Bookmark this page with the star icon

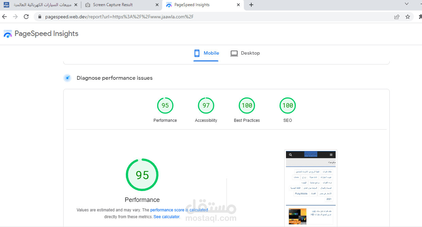[x=408, y=17]
